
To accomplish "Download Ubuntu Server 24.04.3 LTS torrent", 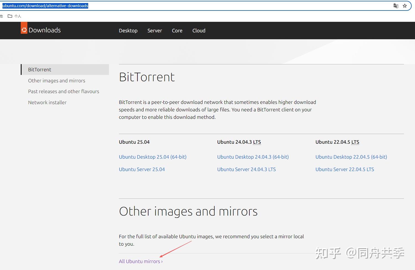I will [x=246, y=169].
